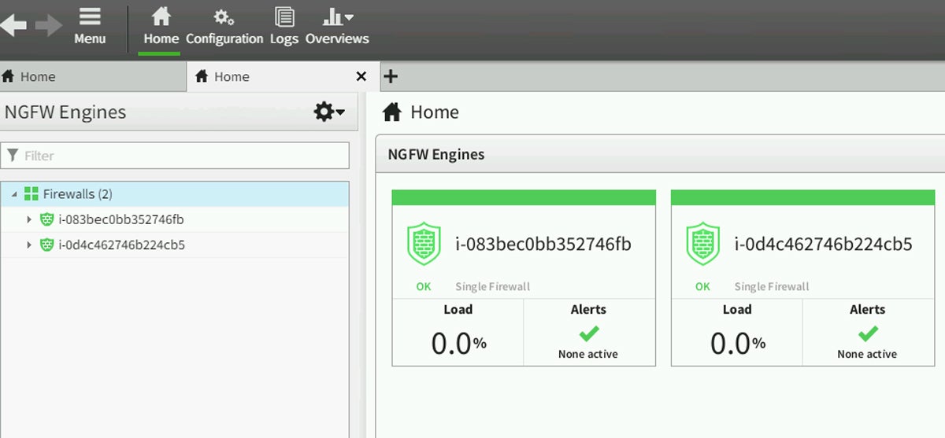
Task: Click the filter funnel icon
Action: tap(13, 156)
